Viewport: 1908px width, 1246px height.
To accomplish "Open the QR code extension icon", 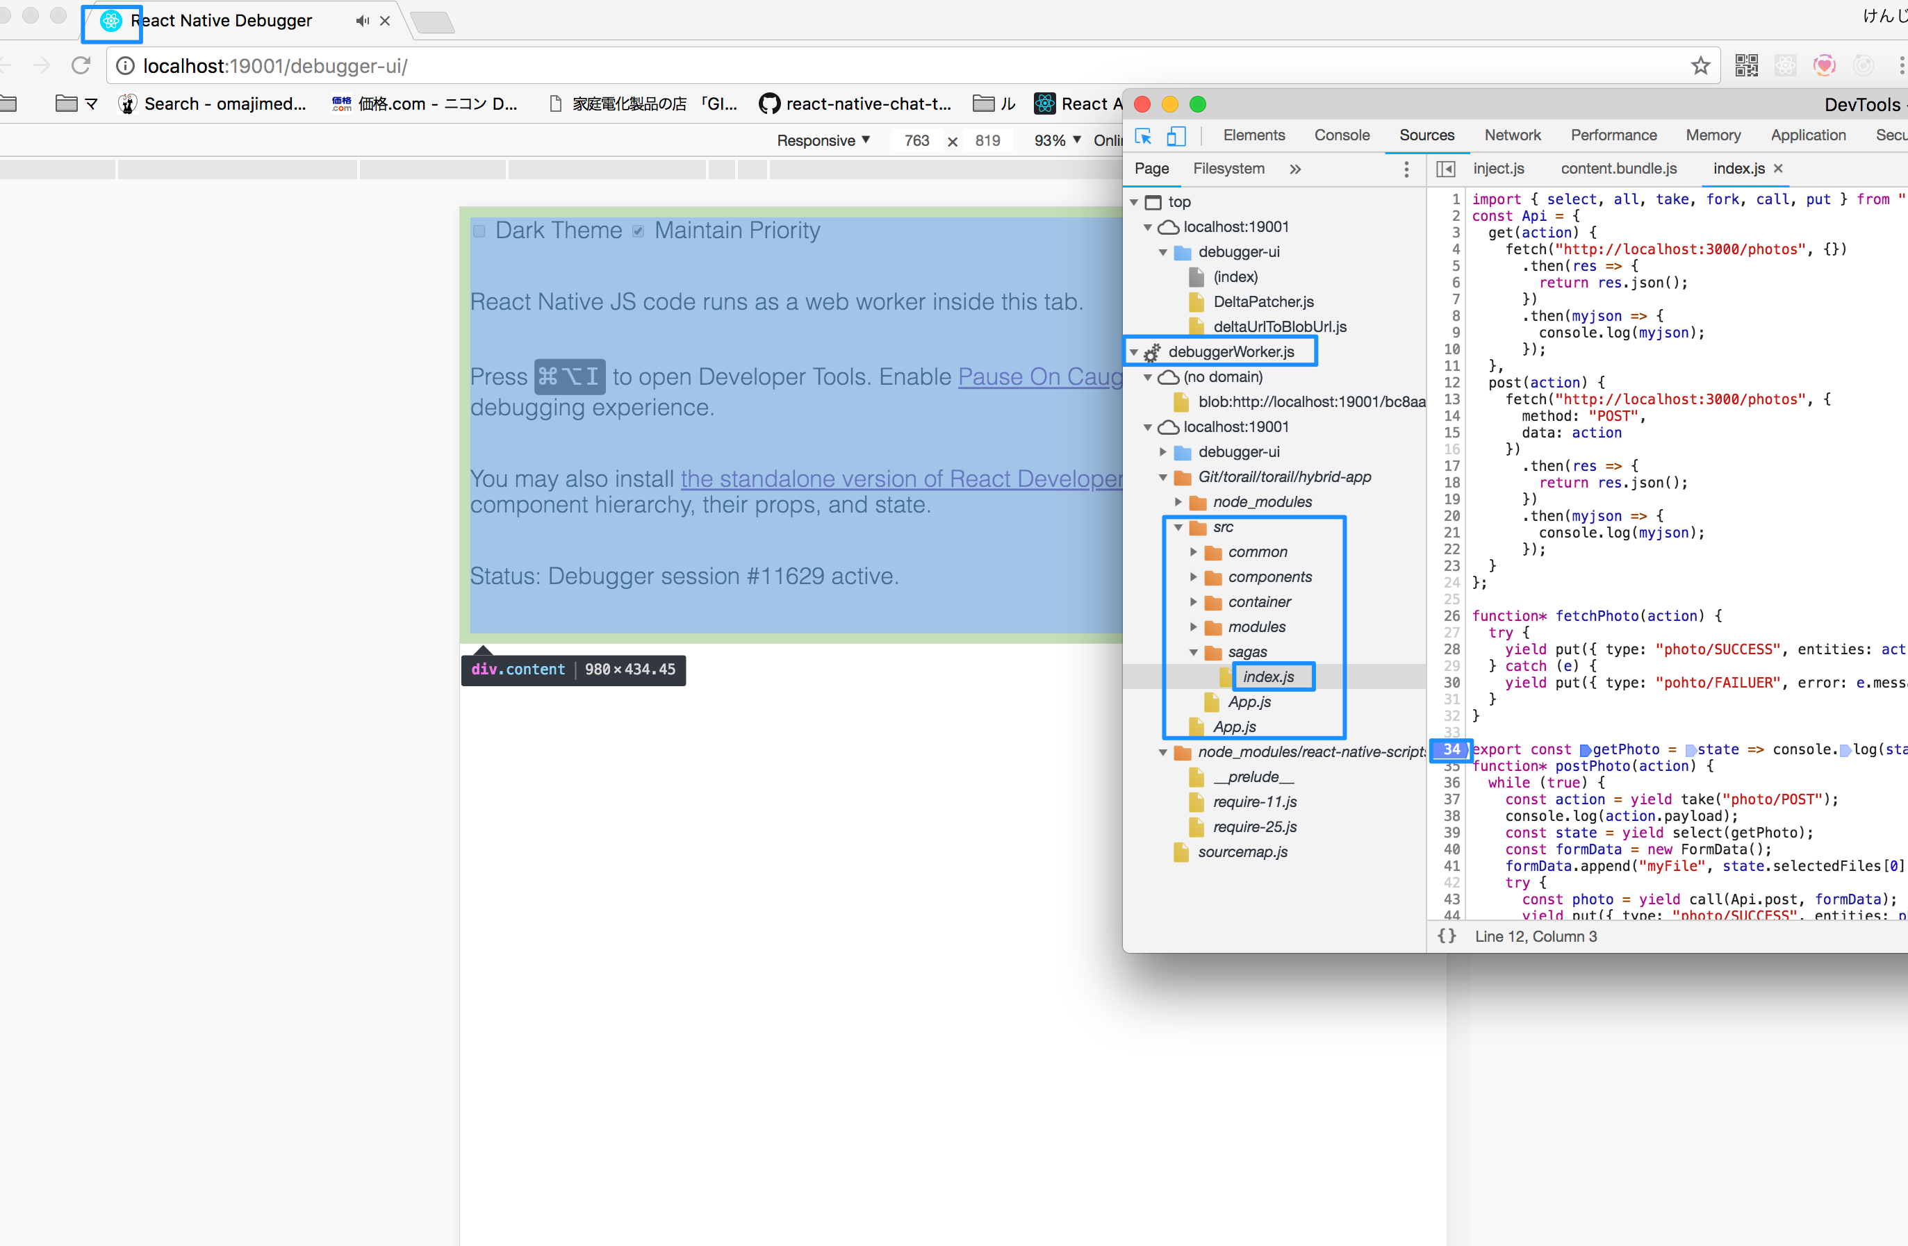I will coord(1746,66).
